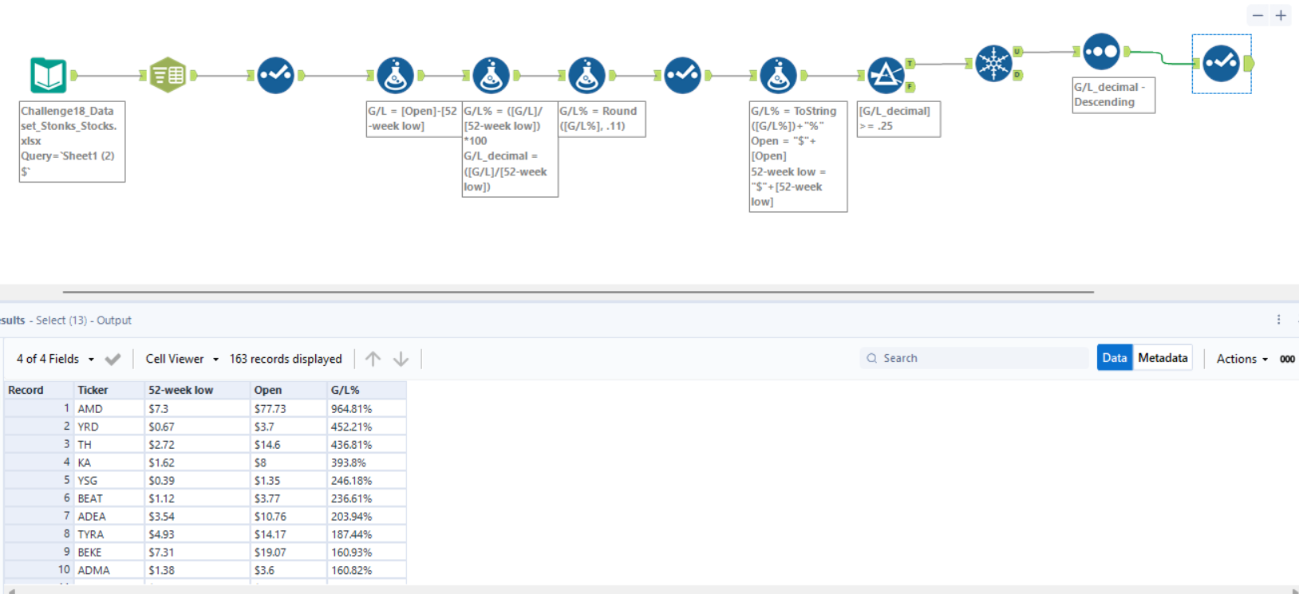
Task: Click the results Search field
Action: coord(977,359)
